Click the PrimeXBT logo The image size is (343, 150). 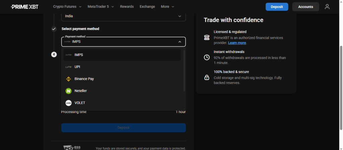(x=24, y=7)
